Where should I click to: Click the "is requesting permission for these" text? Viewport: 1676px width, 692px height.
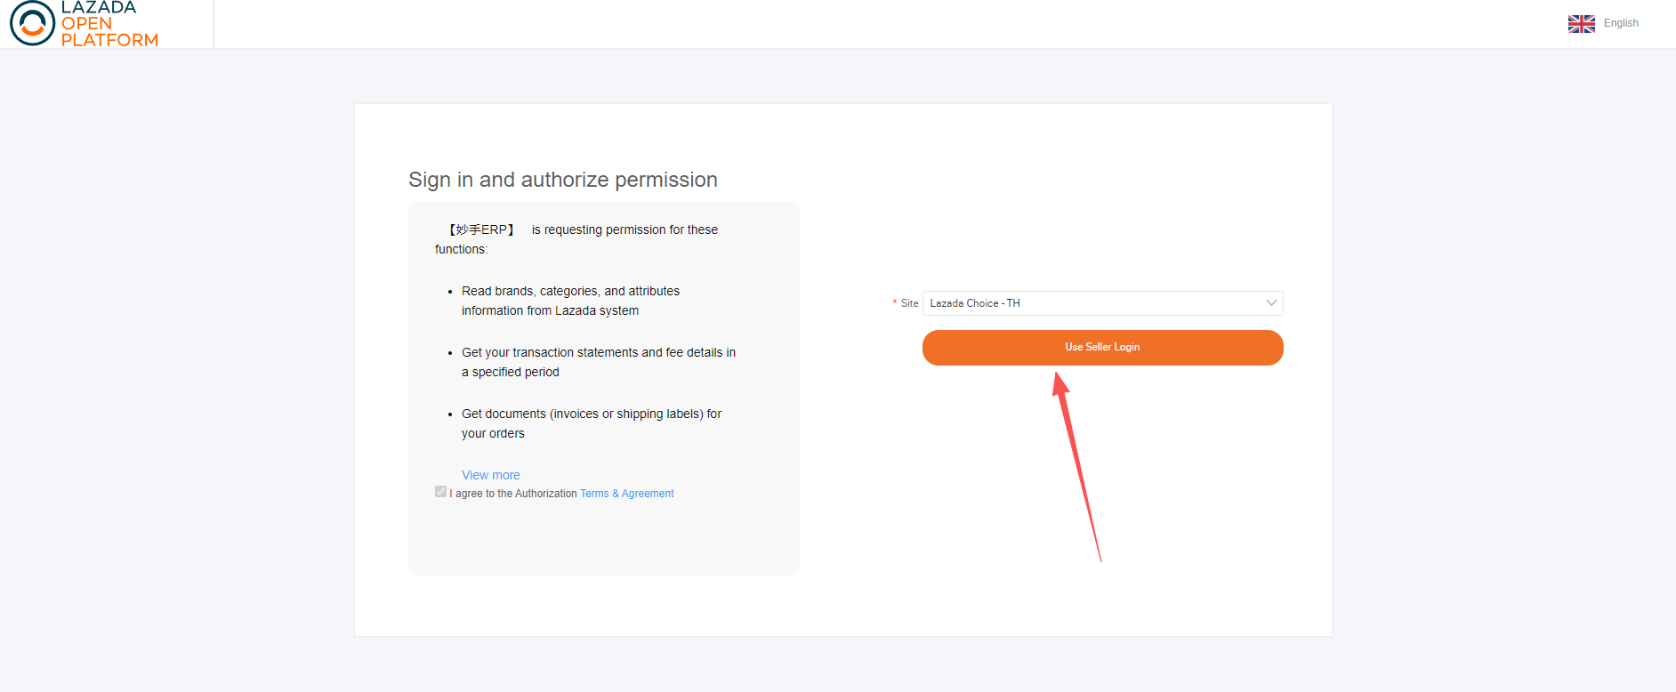point(624,229)
